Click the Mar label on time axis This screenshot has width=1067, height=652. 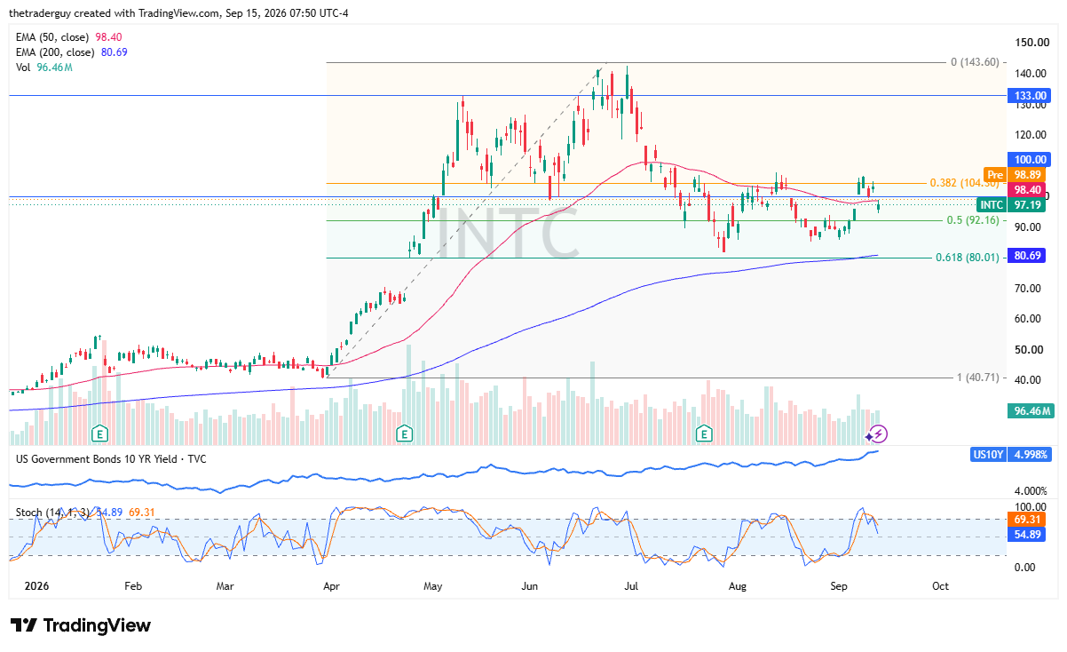(225, 586)
